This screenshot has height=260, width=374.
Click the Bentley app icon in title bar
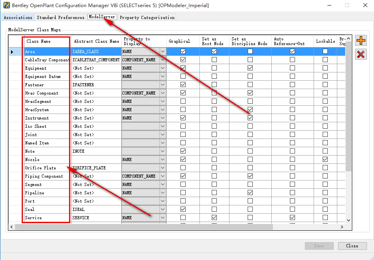pyautogui.click(x=6, y=5)
